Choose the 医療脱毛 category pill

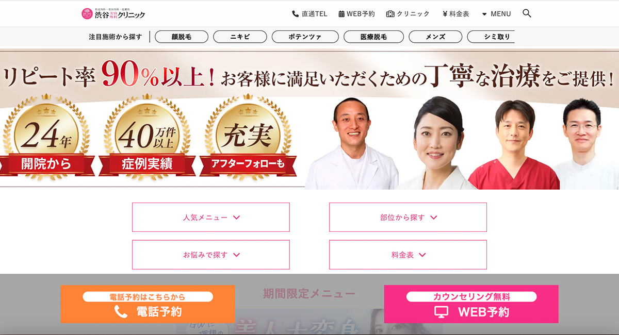[x=373, y=37]
